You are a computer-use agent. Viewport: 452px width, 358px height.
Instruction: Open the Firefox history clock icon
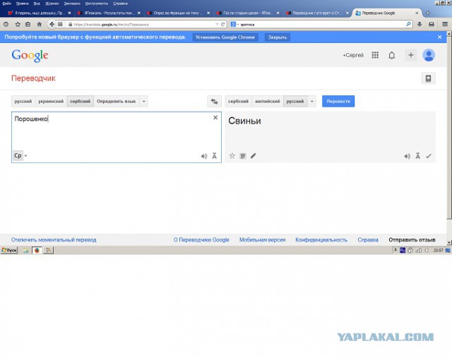(6, 25)
